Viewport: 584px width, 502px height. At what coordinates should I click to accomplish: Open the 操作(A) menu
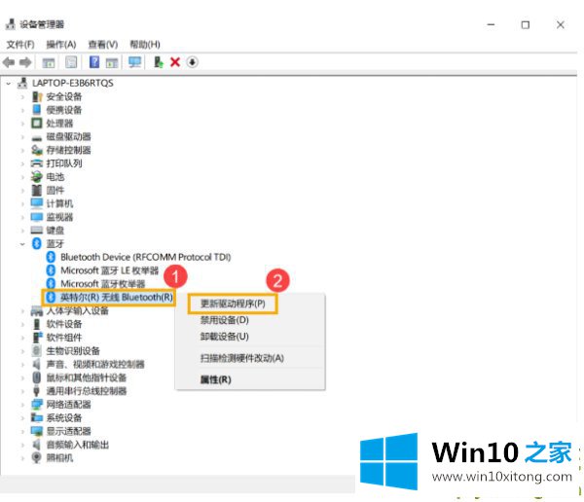pos(61,45)
